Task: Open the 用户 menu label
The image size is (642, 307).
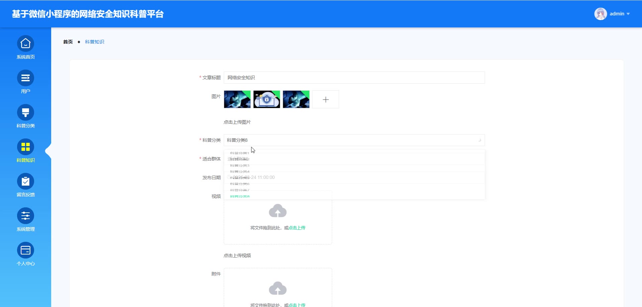Action: 26,91
